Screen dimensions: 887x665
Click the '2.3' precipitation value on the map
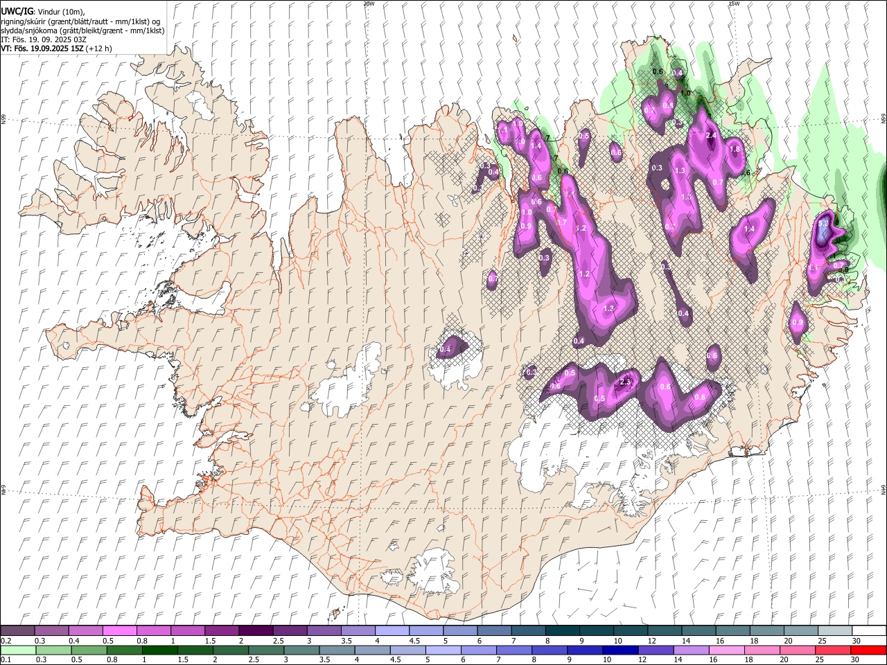[624, 382]
